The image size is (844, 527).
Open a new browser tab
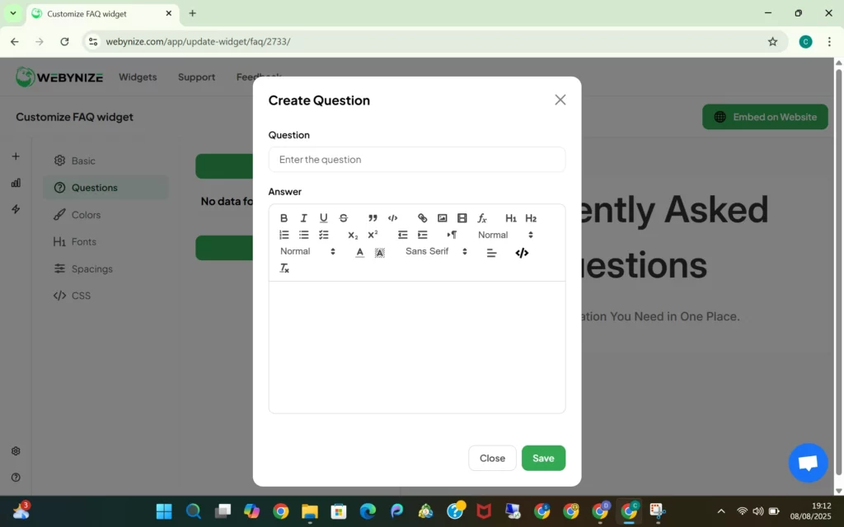click(192, 13)
